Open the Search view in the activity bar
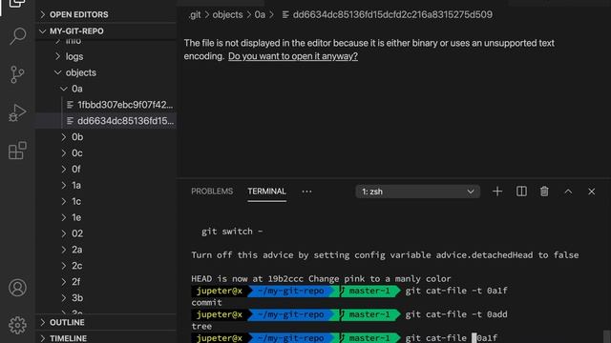This screenshot has width=611, height=343. (17, 36)
